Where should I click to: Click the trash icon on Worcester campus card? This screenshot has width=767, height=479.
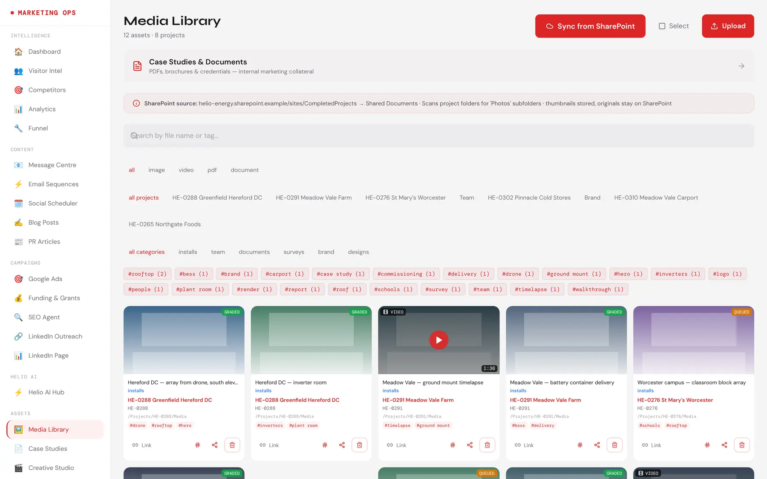pos(742,445)
